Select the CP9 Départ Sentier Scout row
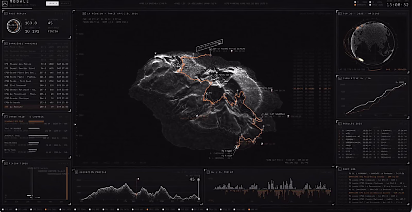 click(x=37, y=68)
